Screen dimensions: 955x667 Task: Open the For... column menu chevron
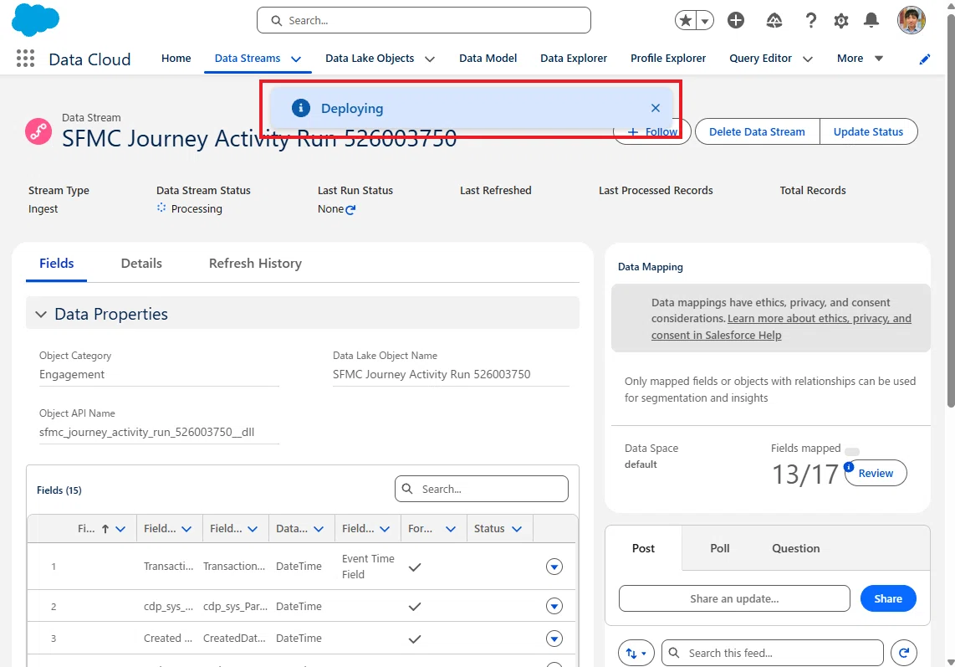pos(451,529)
